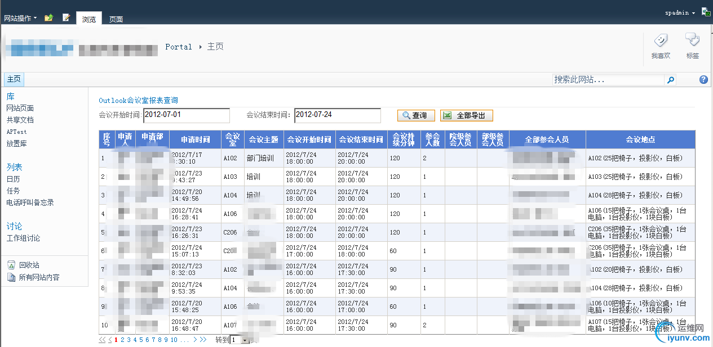Switch to the 浏览 ribbon tab
The image size is (713, 347).
tap(89, 19)
